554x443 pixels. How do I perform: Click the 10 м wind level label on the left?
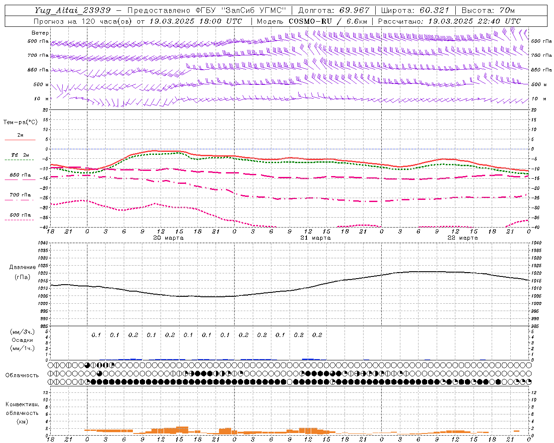pos(42,99)
